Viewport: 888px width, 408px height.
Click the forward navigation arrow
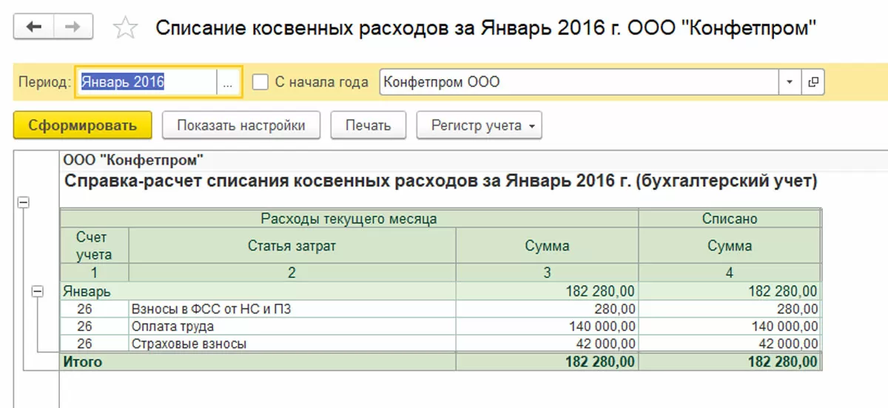[73, 27]
